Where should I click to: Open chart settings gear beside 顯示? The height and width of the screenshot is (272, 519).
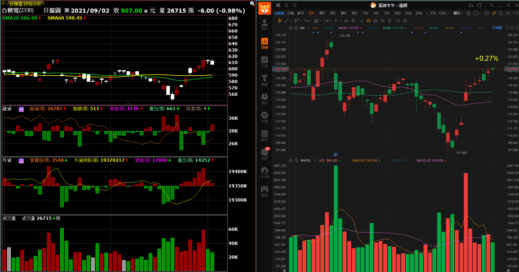click(x=468, y=13)
